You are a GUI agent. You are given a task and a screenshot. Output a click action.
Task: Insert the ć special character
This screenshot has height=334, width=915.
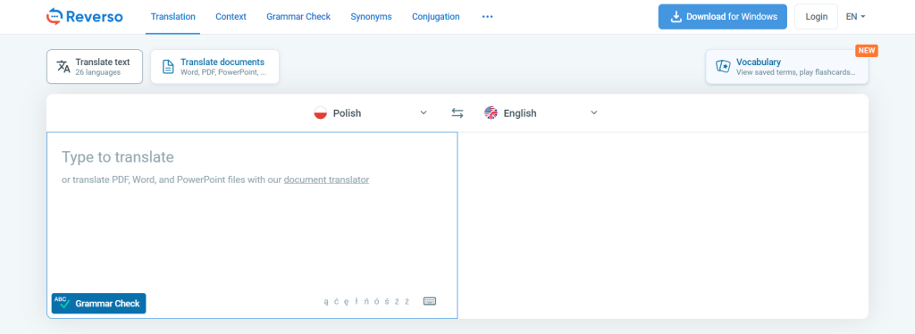(337, 301)
